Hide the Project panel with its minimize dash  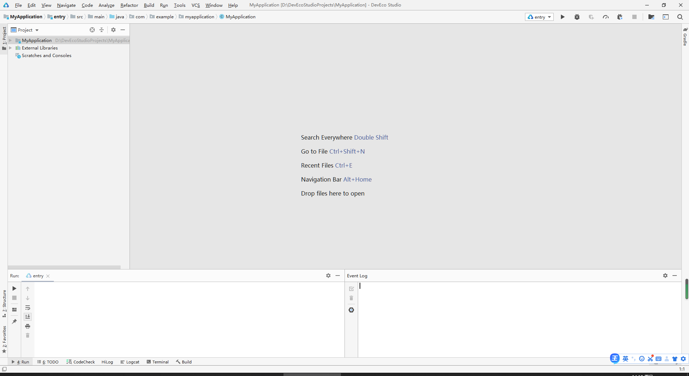coord(123,30)
